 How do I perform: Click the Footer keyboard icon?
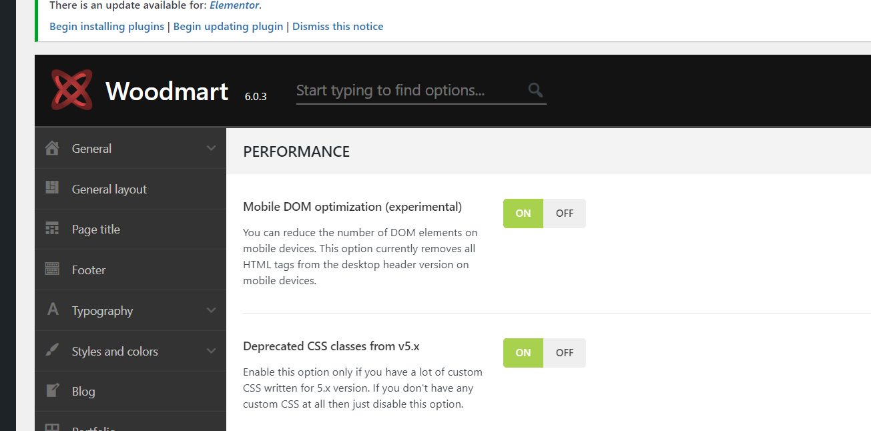(52, 270)
